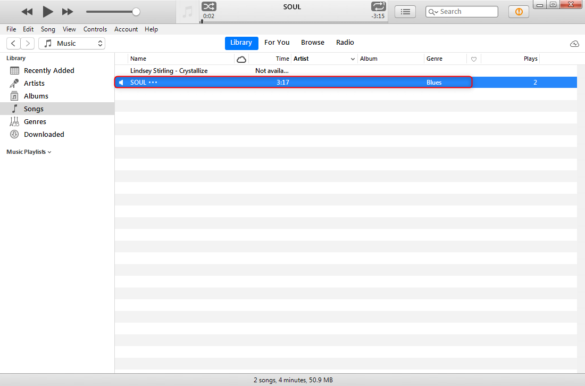
Task: Skip to the previous track
Action: pos(27,11)
